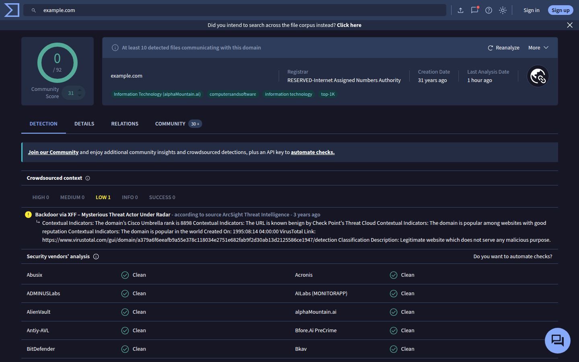The height and width of the screenshot is (362, 579).
Task: Click the Sign in link
Action: (532, 10)
